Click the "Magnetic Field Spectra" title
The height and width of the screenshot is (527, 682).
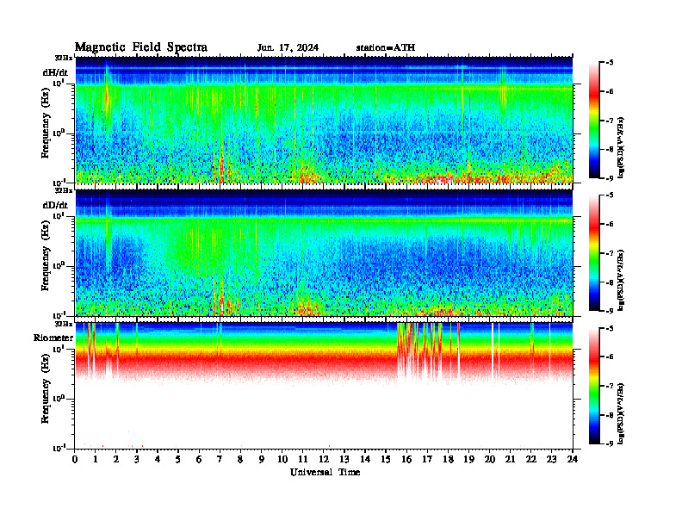click(x=141, y=47)
